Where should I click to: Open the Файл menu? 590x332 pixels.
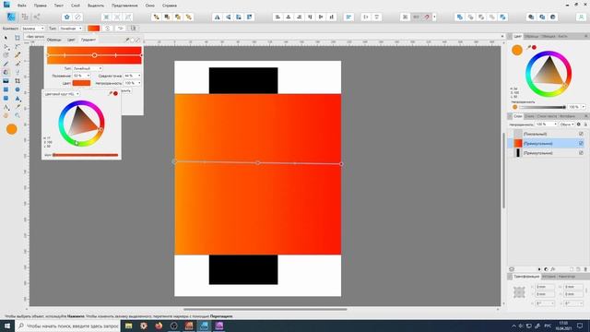tap(21, 6)
